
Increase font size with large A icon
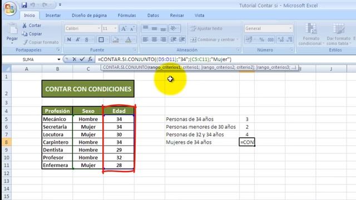[x=123, y=28]
